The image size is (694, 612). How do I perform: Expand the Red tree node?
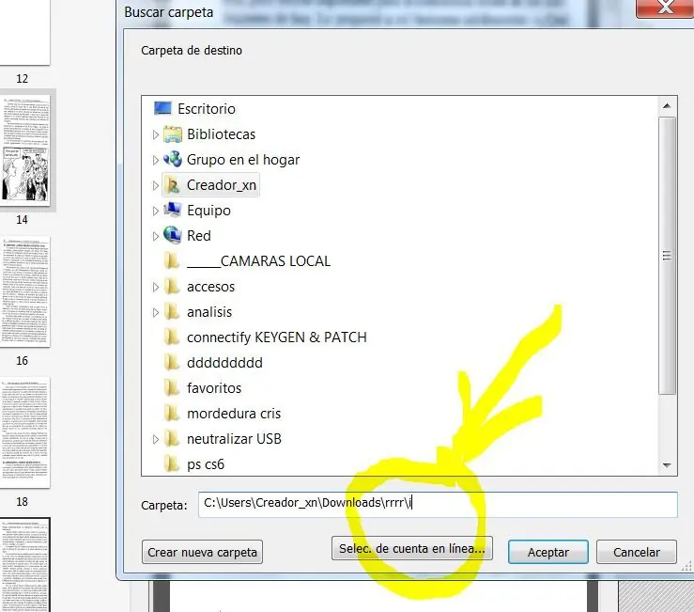pos(155,236)
